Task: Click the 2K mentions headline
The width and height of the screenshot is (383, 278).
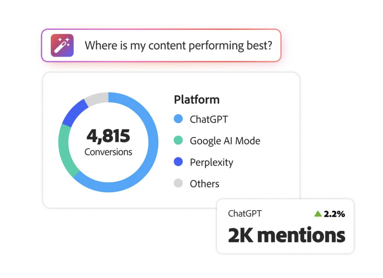Action: (287, 235)
